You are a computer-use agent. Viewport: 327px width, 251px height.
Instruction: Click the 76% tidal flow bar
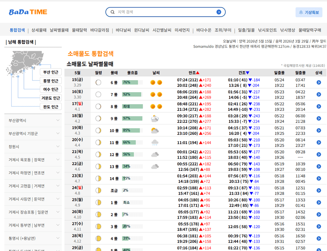click(132, 83)
